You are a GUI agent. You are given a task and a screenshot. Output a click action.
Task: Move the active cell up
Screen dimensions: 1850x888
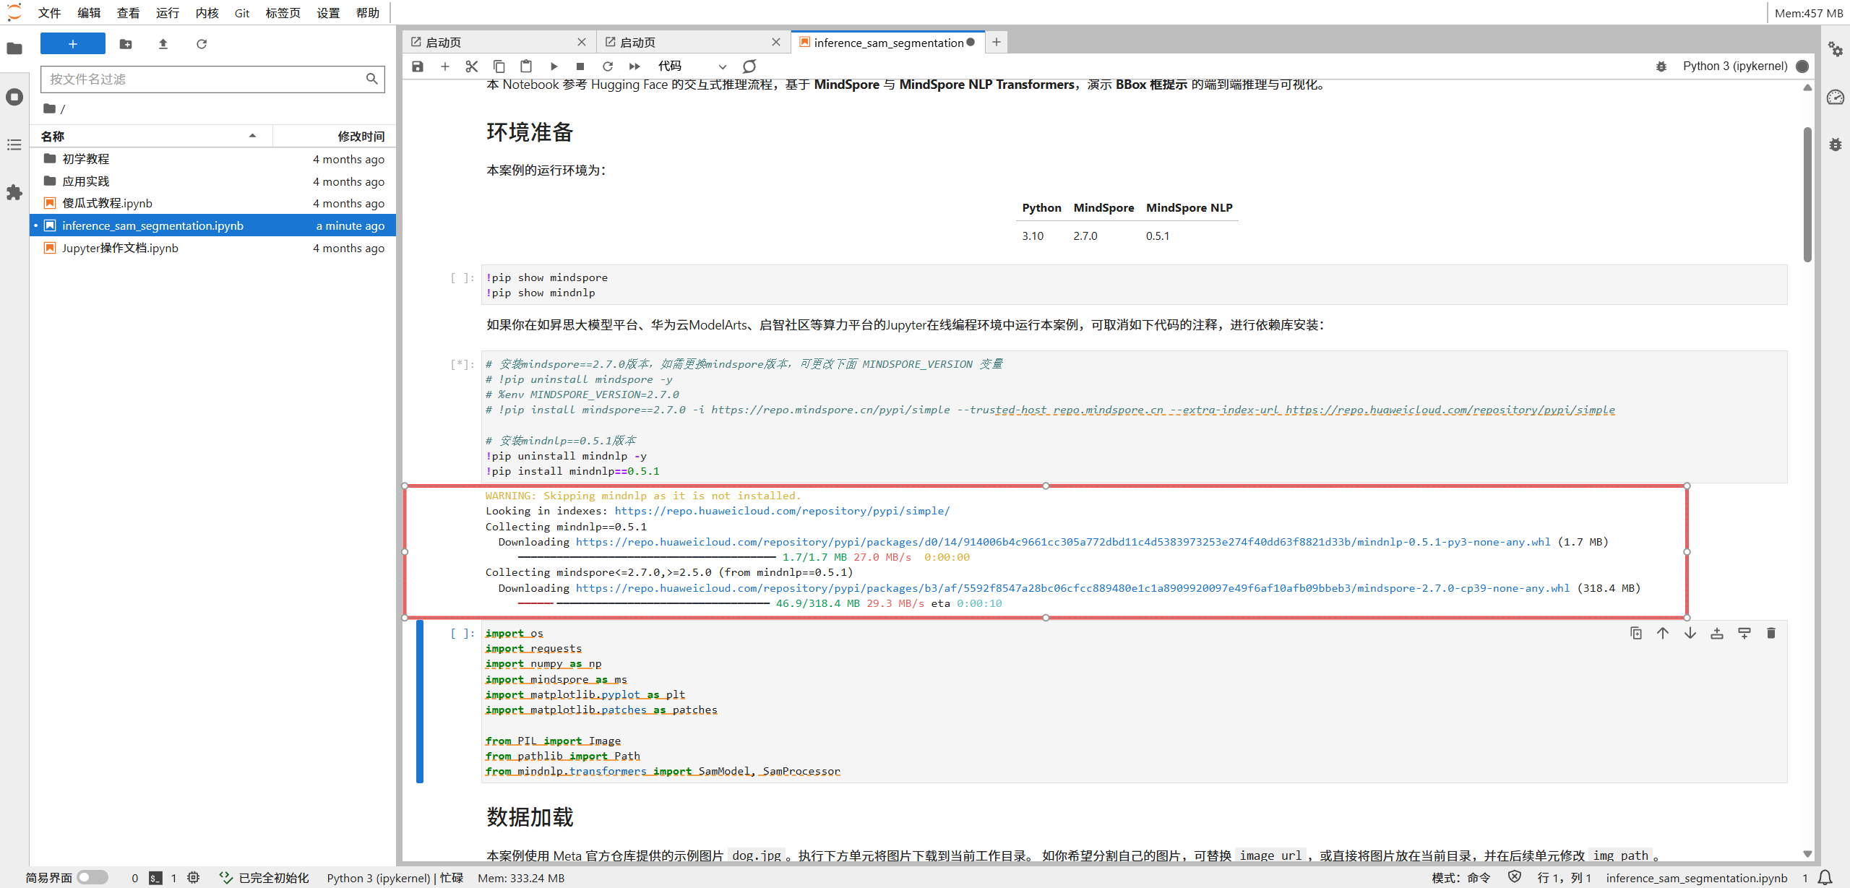1663,634
